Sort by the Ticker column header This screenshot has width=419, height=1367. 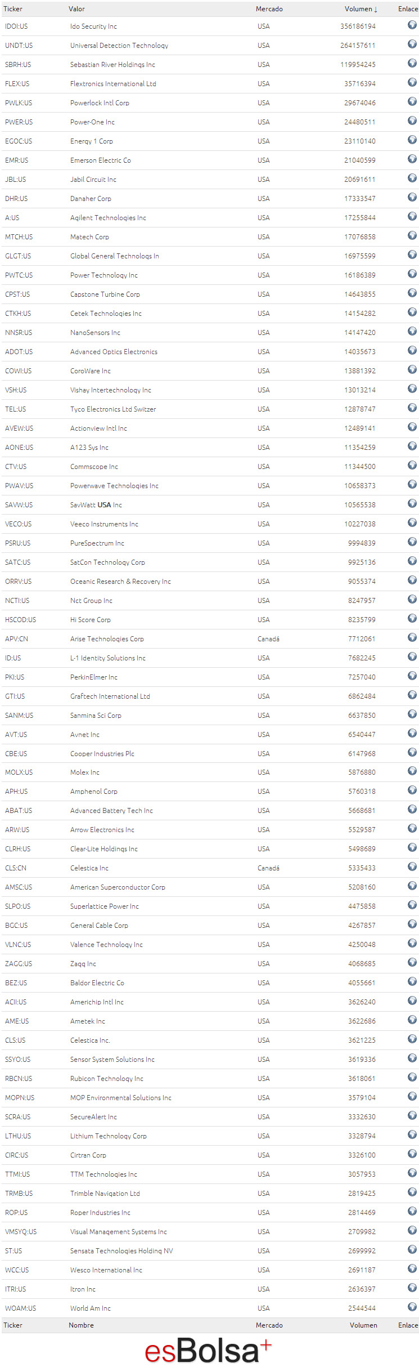point(13,9)
